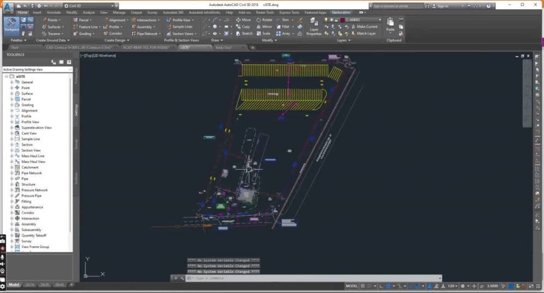Click the Profile View button

point(180,20)
